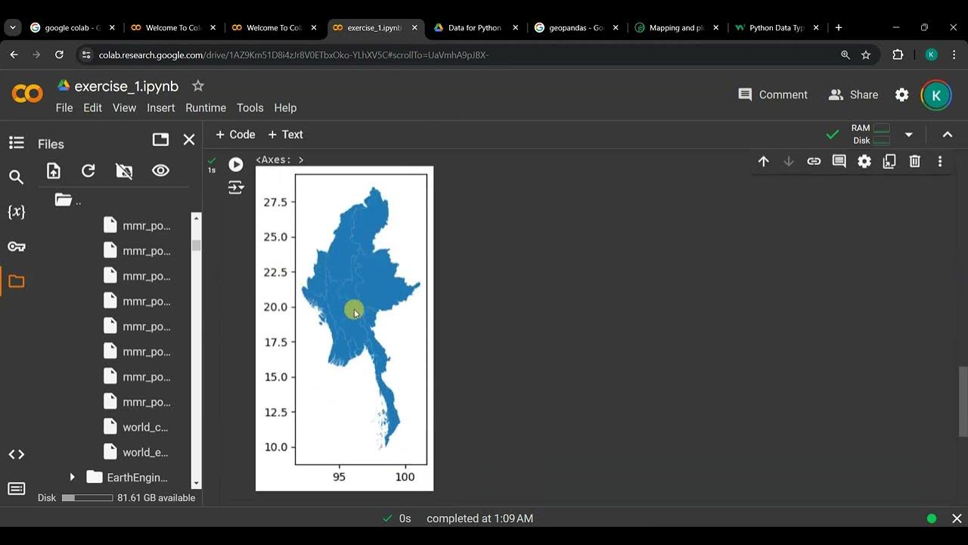Click the Share button

(x=853, y=95)
